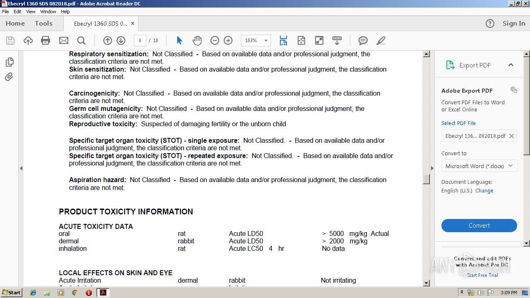This screenshot has width=530, height=298.
Task: Open the Window menu
Action: click(x=48, y=12)
